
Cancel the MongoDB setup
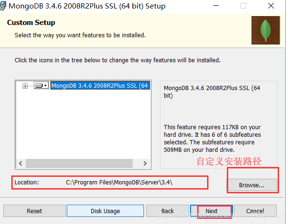pos(255,211)
